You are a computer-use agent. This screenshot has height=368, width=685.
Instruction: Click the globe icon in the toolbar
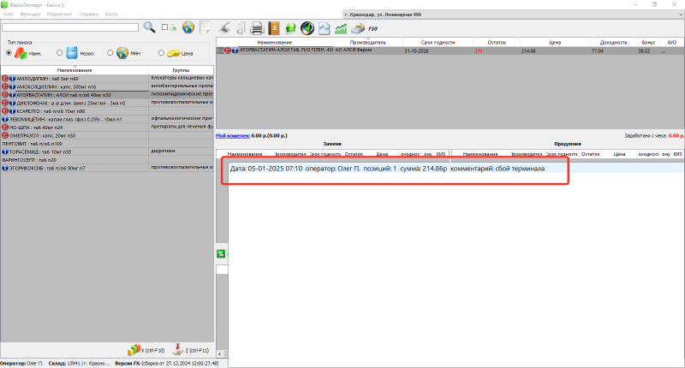[x=188, y=27]
